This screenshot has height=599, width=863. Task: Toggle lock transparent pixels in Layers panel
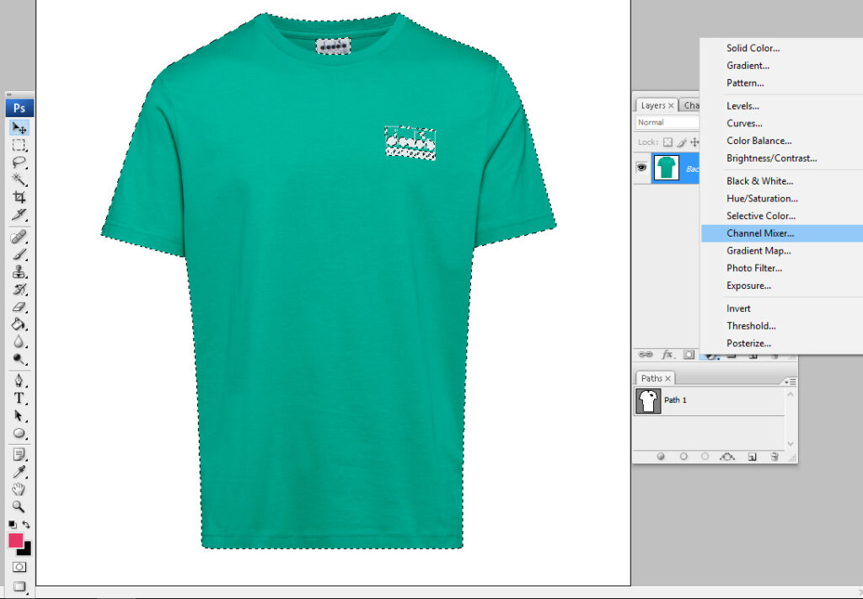pyautogui.click(x=667, y=142)
